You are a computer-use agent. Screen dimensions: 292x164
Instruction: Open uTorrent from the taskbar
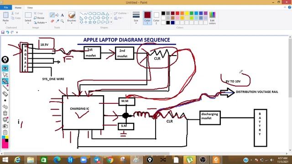point(189,160)
